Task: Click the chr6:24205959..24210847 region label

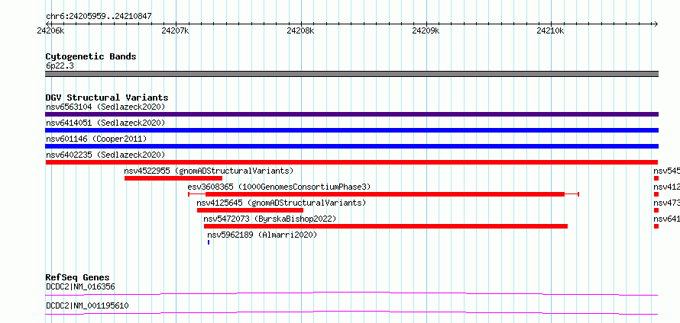Action: click(99, 17)
